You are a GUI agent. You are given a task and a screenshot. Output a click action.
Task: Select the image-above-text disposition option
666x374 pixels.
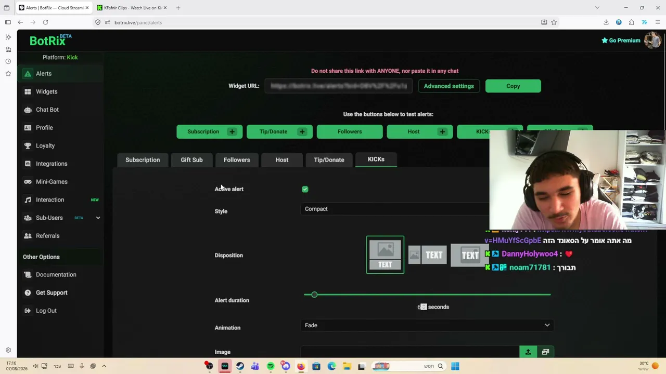click(385, 255)
